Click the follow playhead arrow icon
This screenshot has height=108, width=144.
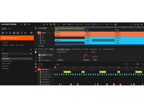(x=102, y=24)
